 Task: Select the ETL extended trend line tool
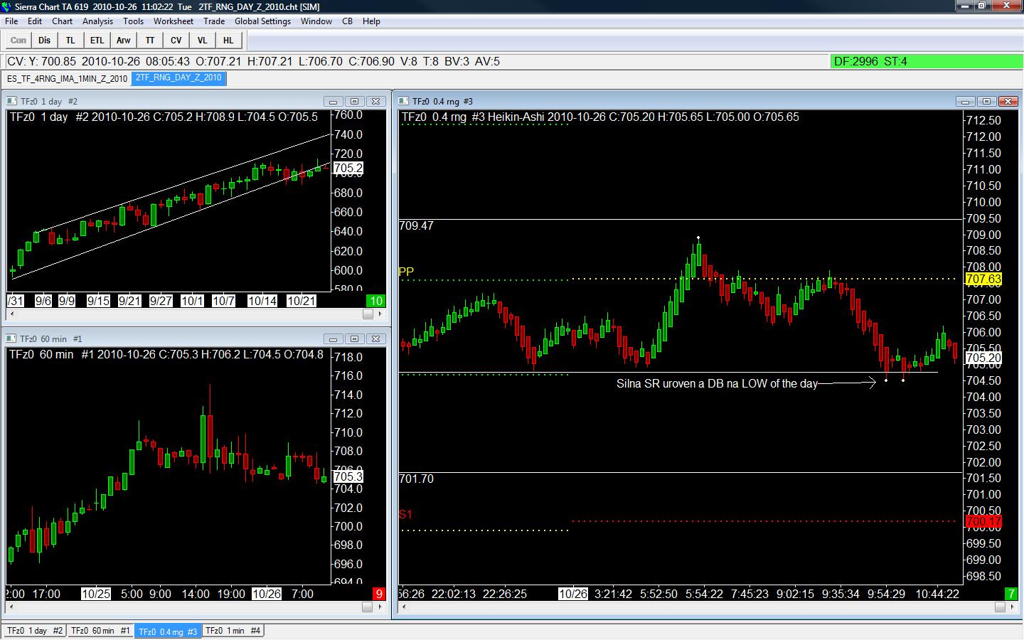[97, 41]
